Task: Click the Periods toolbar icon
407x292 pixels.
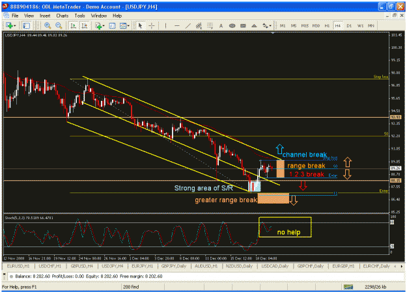Action: (x=112, y=25)
